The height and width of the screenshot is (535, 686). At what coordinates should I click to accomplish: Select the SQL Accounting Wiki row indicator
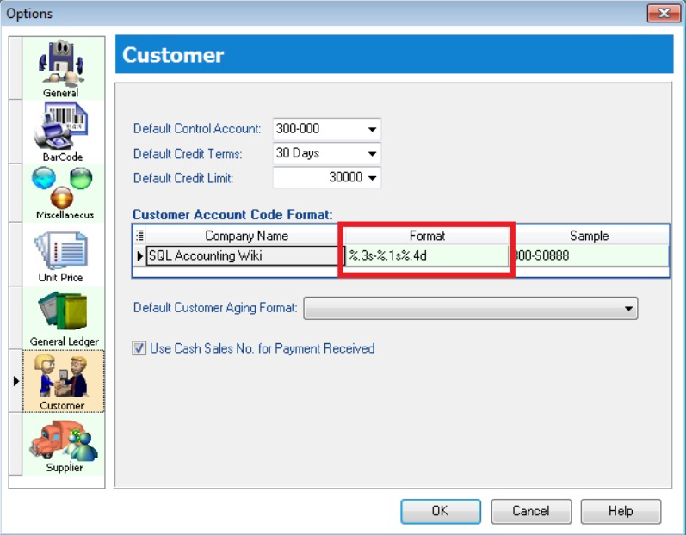pyautogui.click(x=139, y=255)
